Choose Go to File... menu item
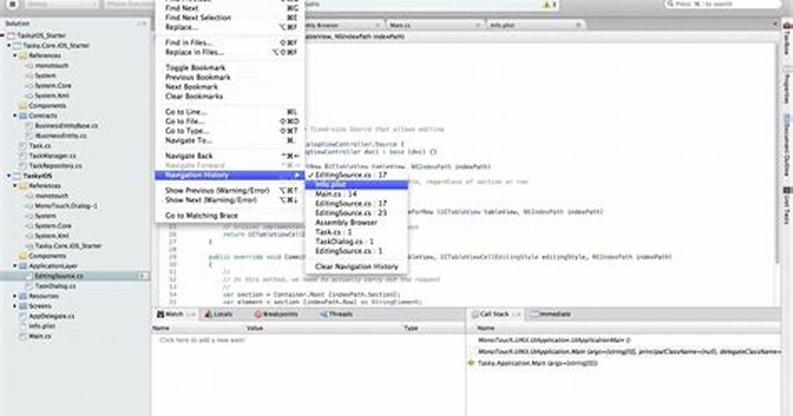Image resolution: width=793 pixels, height=416 pixels. pos(231,121)
